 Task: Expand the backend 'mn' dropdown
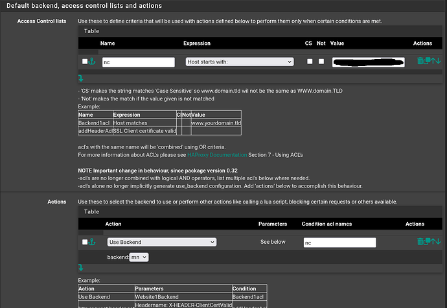pyautogui.click(x=139, y=257)
